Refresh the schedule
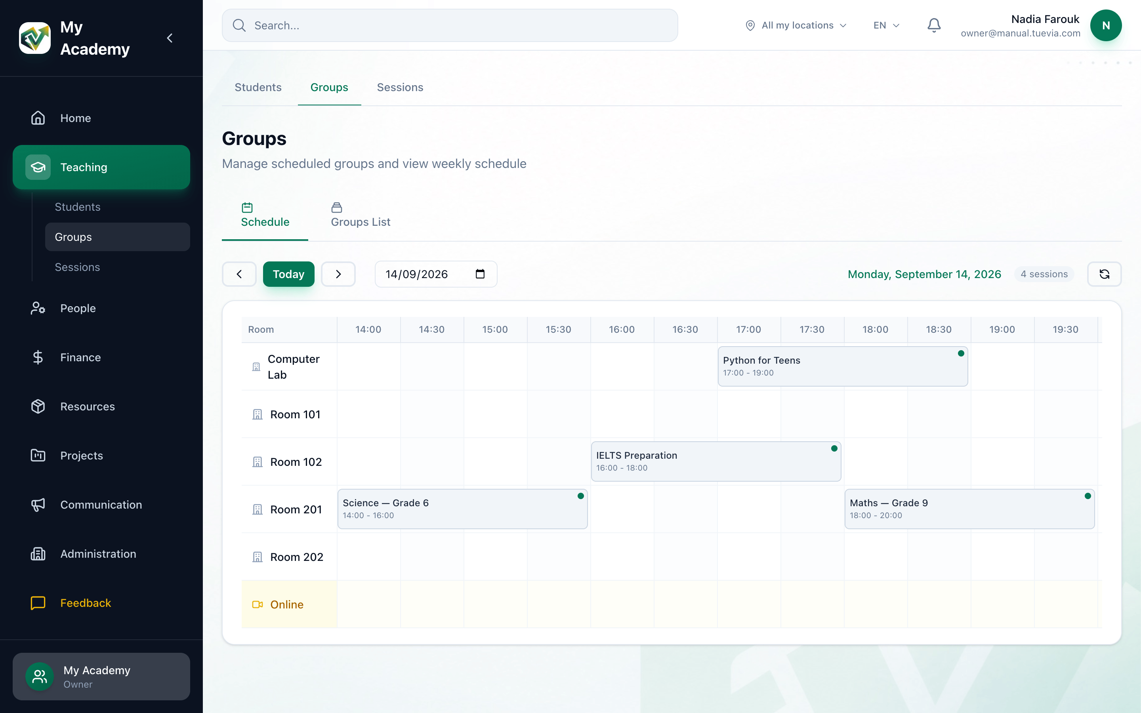This screenshot has width=1141, height=713. click(1104, 274)
